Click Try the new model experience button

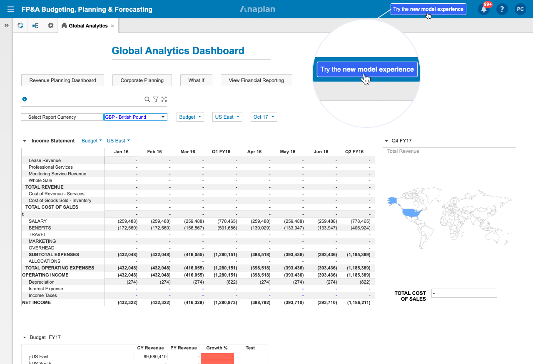tap(428, 9)
